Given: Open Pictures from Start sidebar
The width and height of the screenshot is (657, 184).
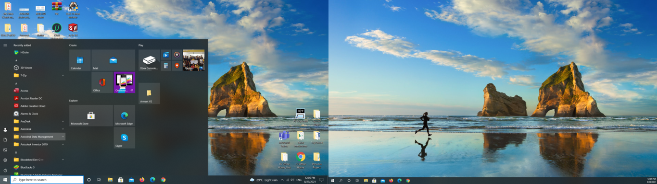Looking at the screenshot, I should [x=5, y=150].
